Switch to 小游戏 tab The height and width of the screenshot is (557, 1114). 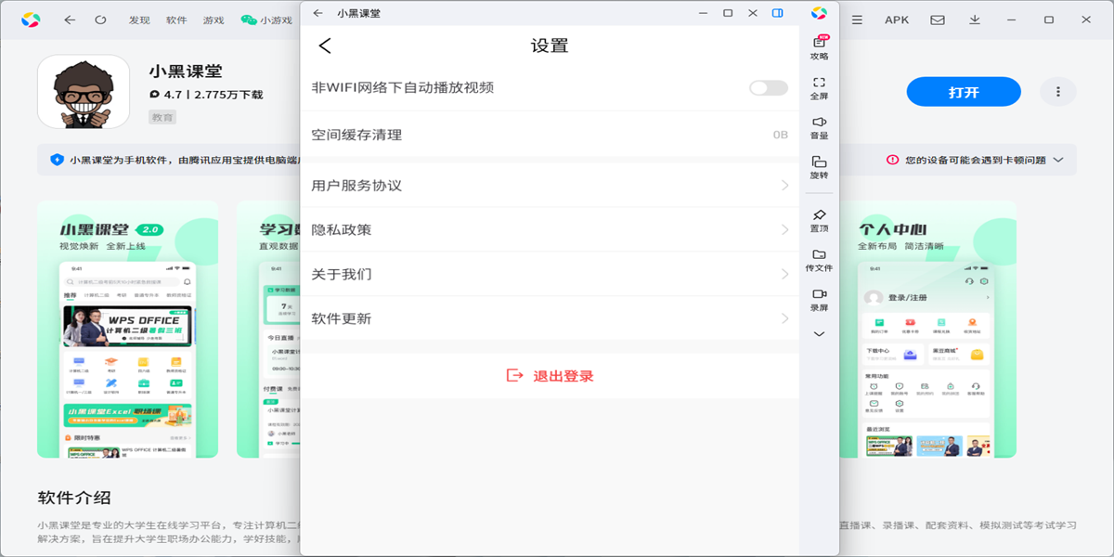266,19
